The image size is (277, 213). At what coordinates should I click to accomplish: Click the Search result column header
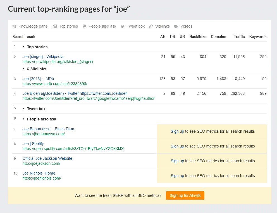(x=24, y=37)
